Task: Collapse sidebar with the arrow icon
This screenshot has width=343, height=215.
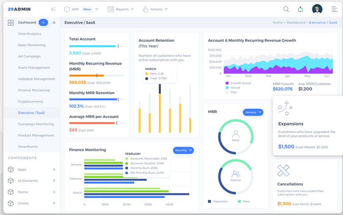Action: pyautogui.click(x=53, y=9)
